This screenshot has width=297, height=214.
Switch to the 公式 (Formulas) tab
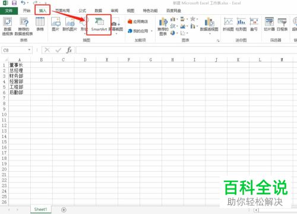pyautogui.click(x=82, y=11)
